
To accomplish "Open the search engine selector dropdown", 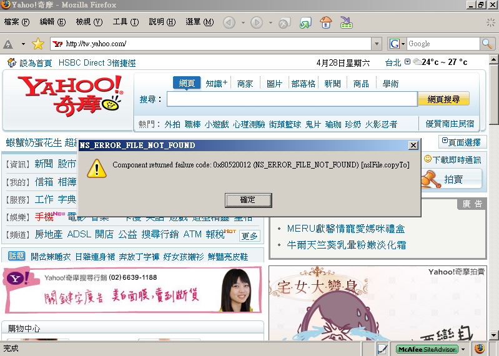I will 403,44.
